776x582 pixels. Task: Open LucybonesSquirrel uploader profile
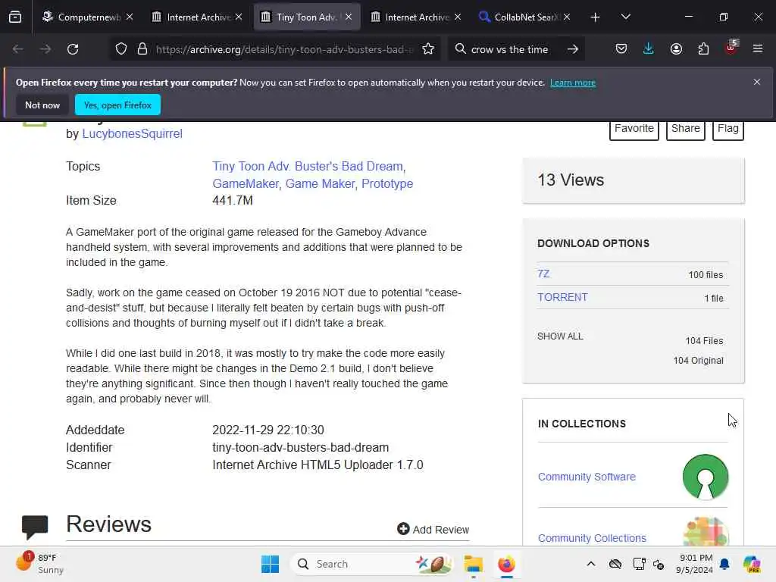tap(132, 133)
